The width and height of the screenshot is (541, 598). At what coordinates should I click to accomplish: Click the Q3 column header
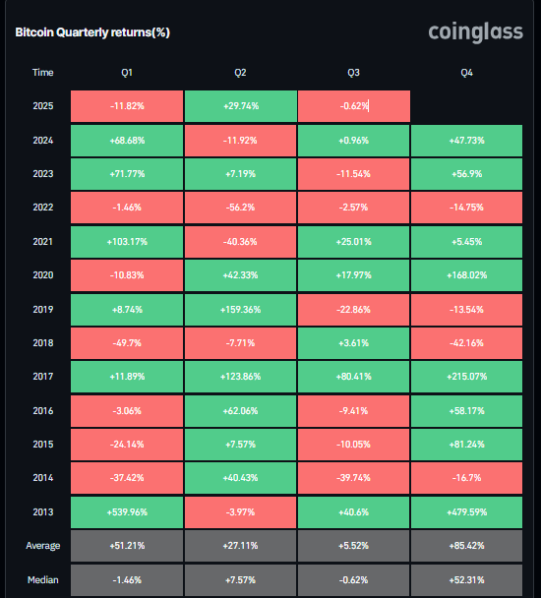click(353, 73)
